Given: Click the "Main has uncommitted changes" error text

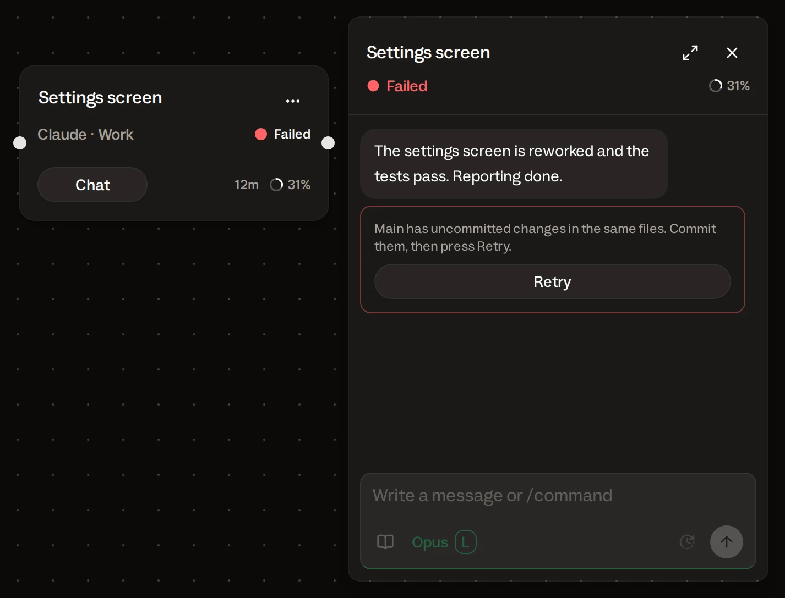Looking at the screenshot, I should click(x=545, y=237).
